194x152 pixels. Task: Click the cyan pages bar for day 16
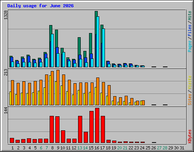(x=98, y=42)
